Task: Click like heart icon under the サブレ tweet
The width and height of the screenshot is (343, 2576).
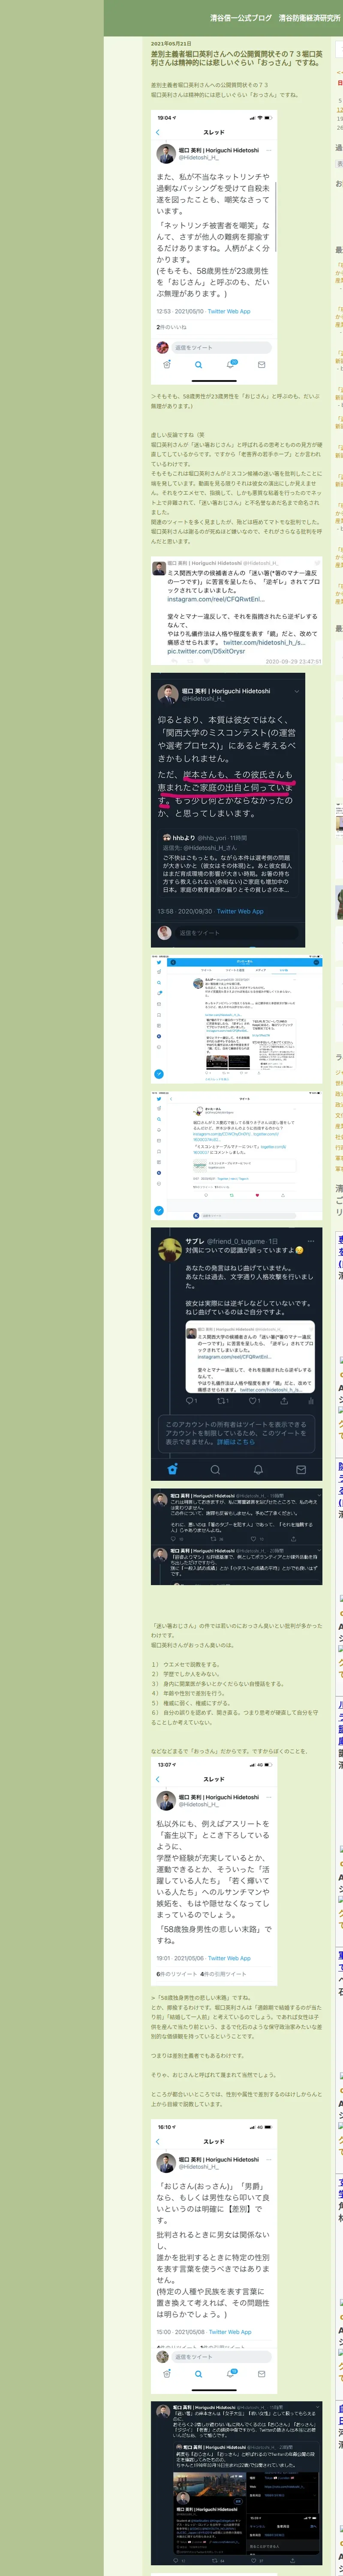Action: [x=253, y=1401]
